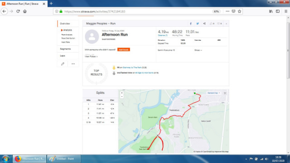Click the pencil edit activity icon
This screenshot has height=163, width=290.
pyautogui.click(x=63, y=64)
